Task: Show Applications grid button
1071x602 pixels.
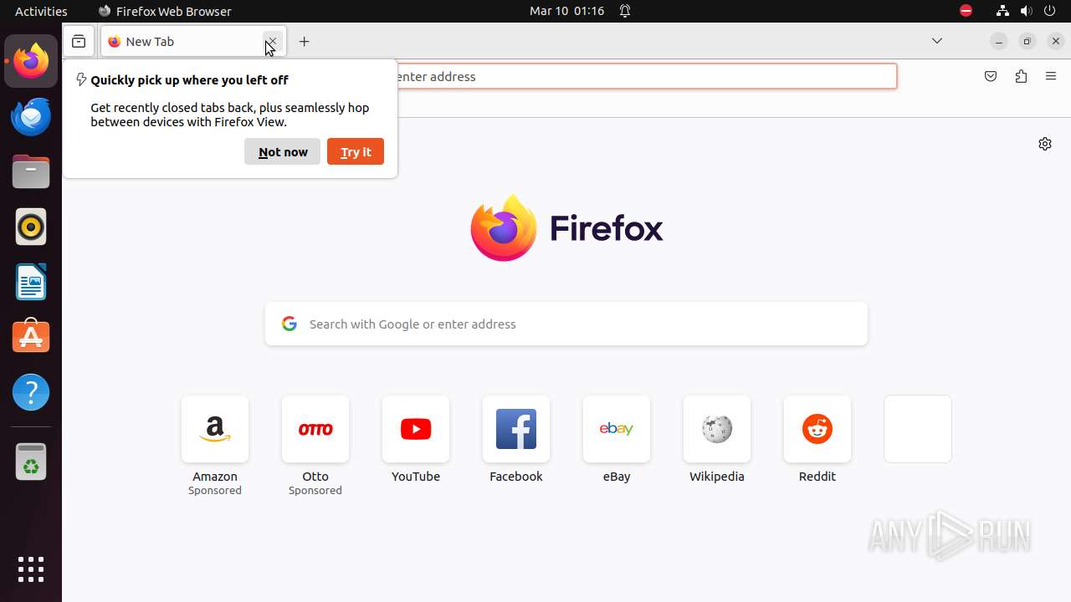Action: 31,569
